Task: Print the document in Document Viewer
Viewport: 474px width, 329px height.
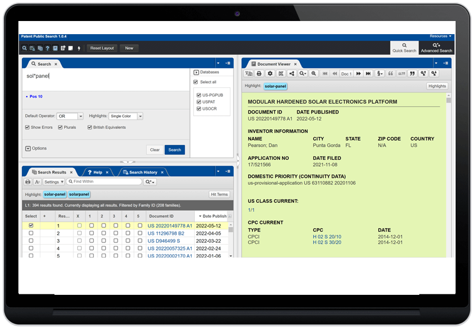Action: pos(259,74)
